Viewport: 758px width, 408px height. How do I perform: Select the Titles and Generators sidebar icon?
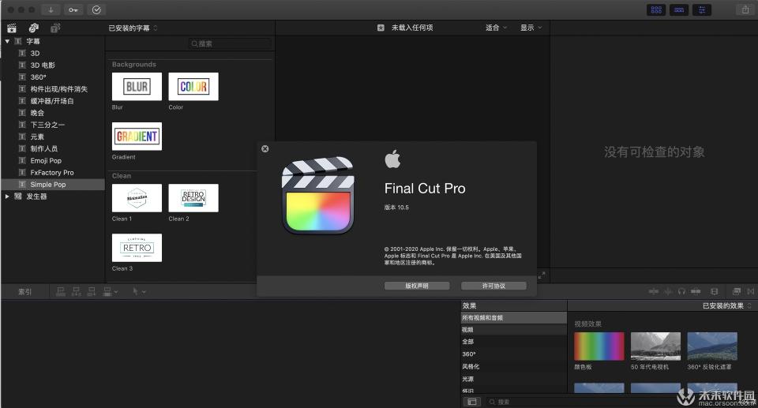(55, 28)
